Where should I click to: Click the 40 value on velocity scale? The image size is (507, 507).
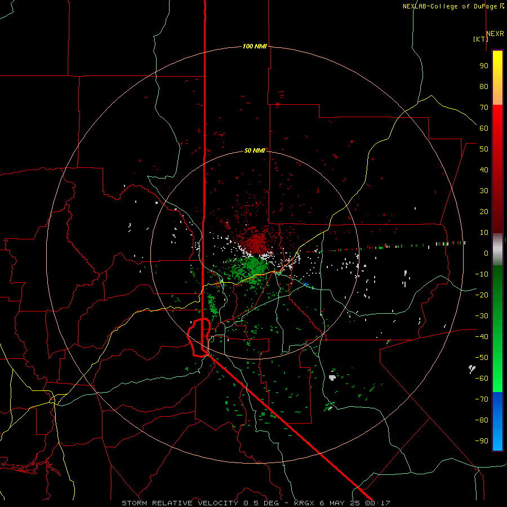pyautogui.click(x=484, y=170)
